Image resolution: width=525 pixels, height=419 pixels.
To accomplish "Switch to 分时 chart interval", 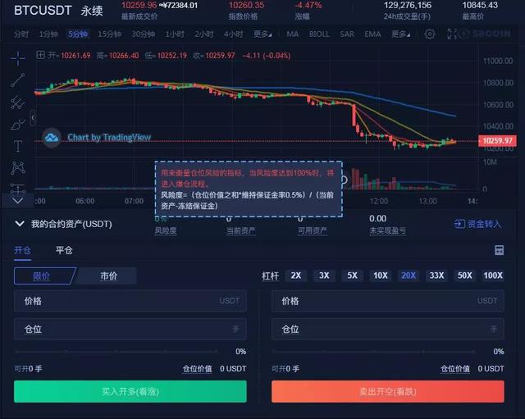I will click(x=21, y=34).
